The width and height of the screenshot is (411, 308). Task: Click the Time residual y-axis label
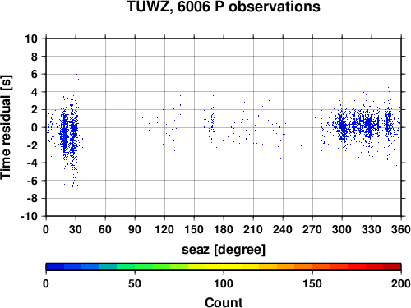pyautogui.click(x=6, y=127)
